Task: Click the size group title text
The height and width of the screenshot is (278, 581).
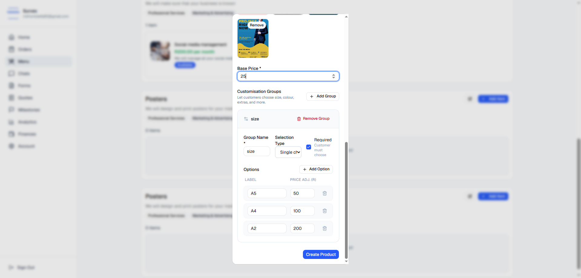Action: click(255, 119)
